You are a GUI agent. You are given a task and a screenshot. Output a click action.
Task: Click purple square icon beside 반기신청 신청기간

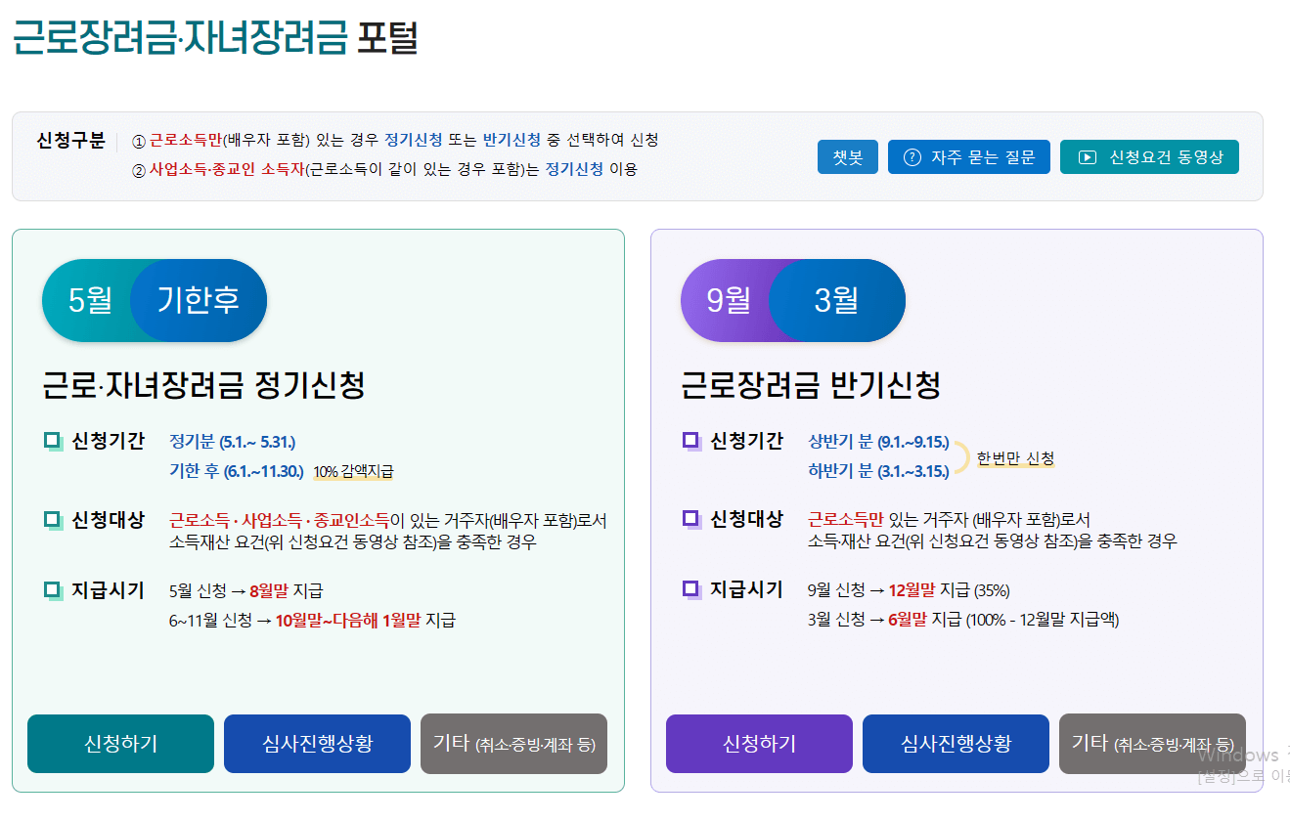coord(691,442)
